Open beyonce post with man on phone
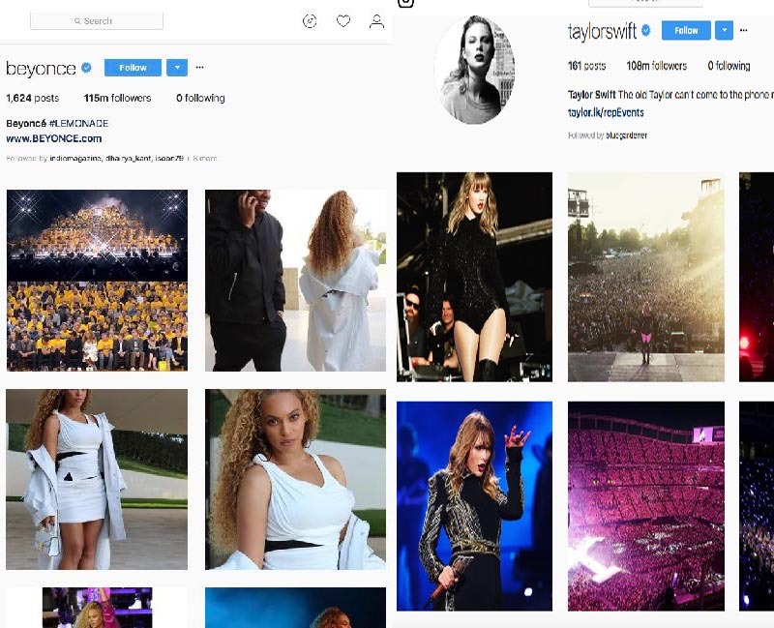Viewport: 774px width, 628px height. pos(295,281)
